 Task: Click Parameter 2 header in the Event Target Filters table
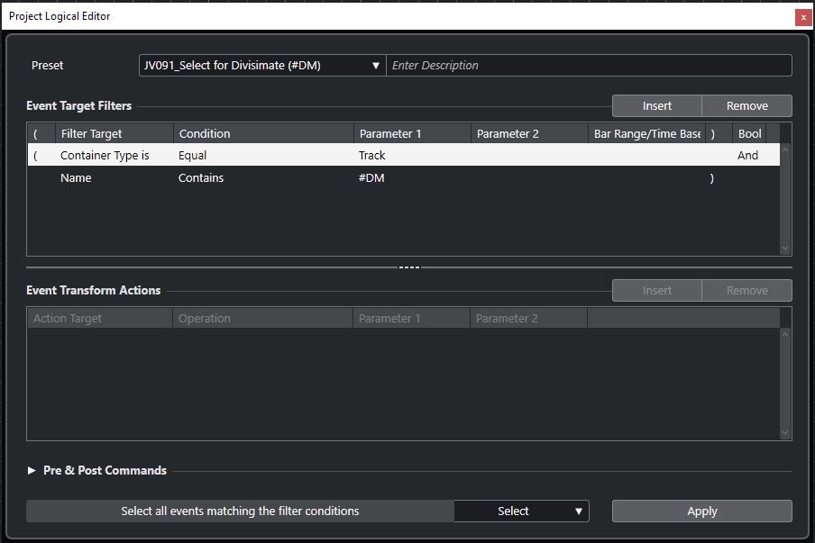[x=529, y=133]
